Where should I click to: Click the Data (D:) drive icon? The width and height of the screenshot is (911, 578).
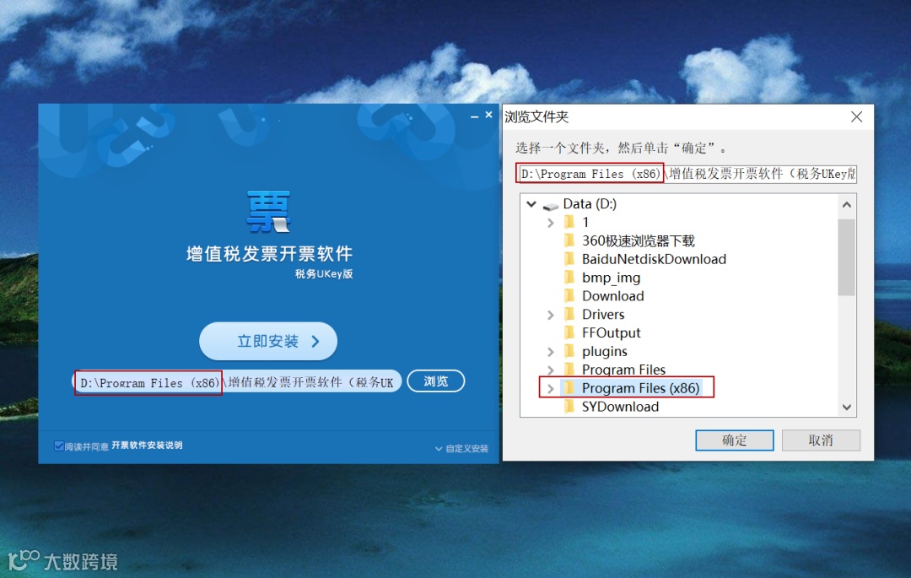coord(550,205)
